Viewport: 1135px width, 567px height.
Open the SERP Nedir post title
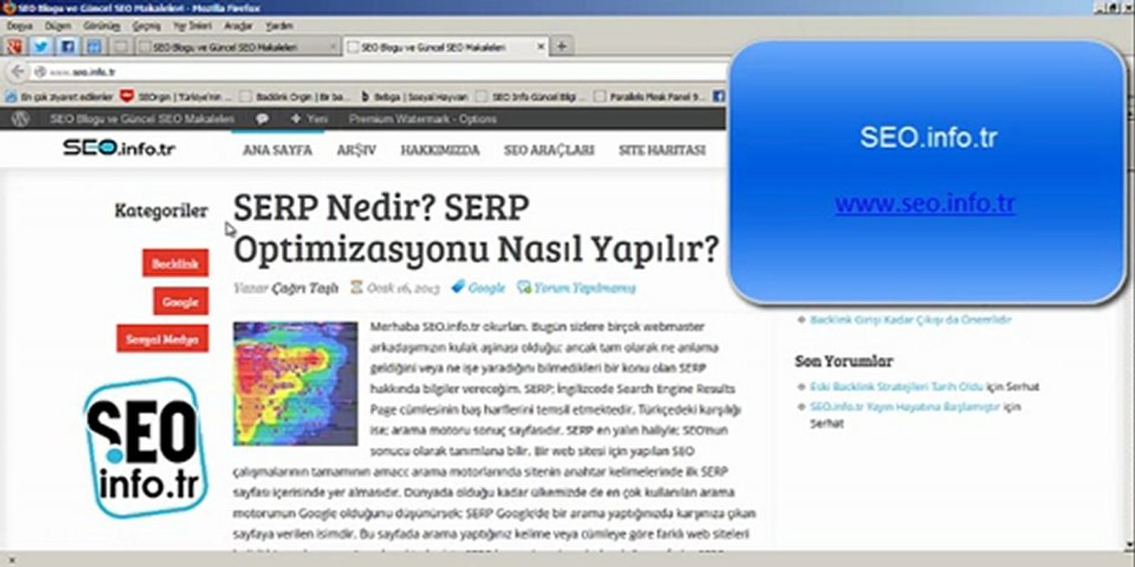click(x=476, y=229)
